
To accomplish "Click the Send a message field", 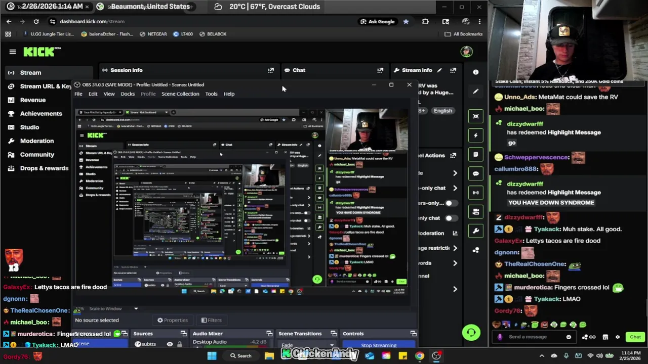I will coord(534,337).
